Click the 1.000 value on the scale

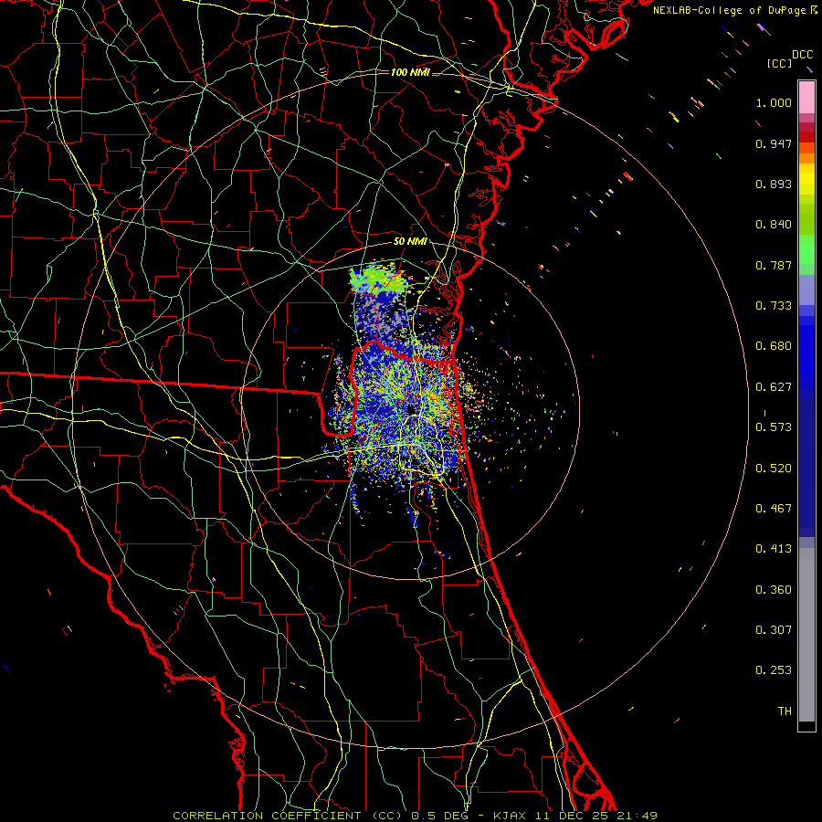(x=774, y=102)
